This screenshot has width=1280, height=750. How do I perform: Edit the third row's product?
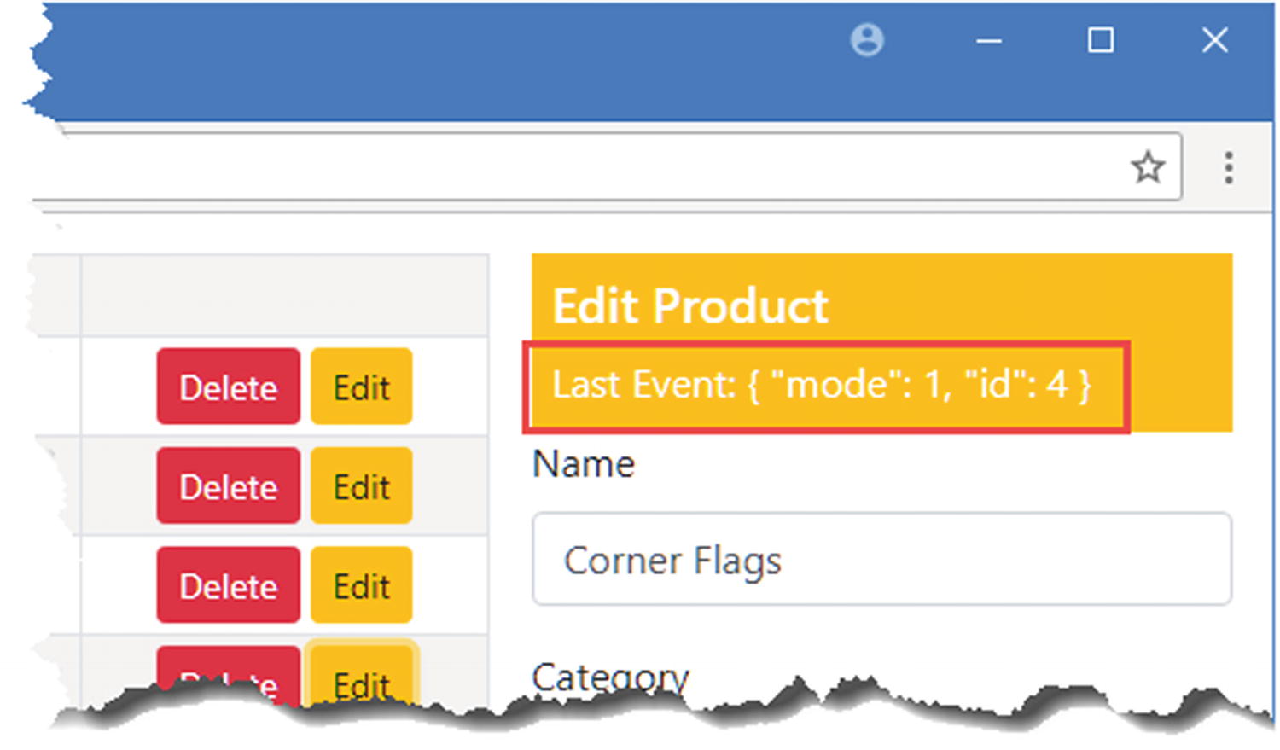[x=361, y=585]
